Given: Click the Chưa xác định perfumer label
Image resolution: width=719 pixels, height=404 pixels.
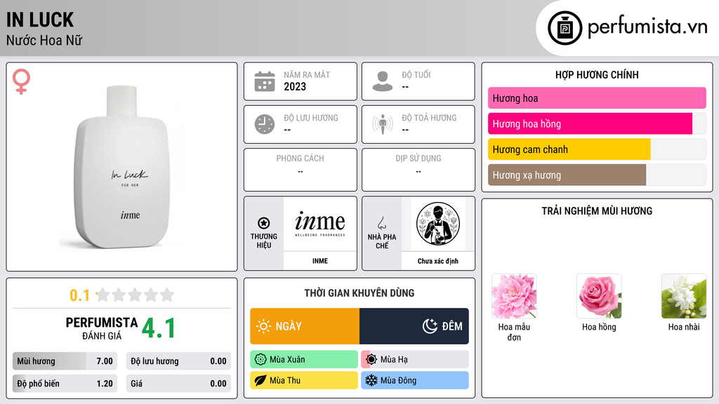Looking at the screenshot, I should coord(438,261).
